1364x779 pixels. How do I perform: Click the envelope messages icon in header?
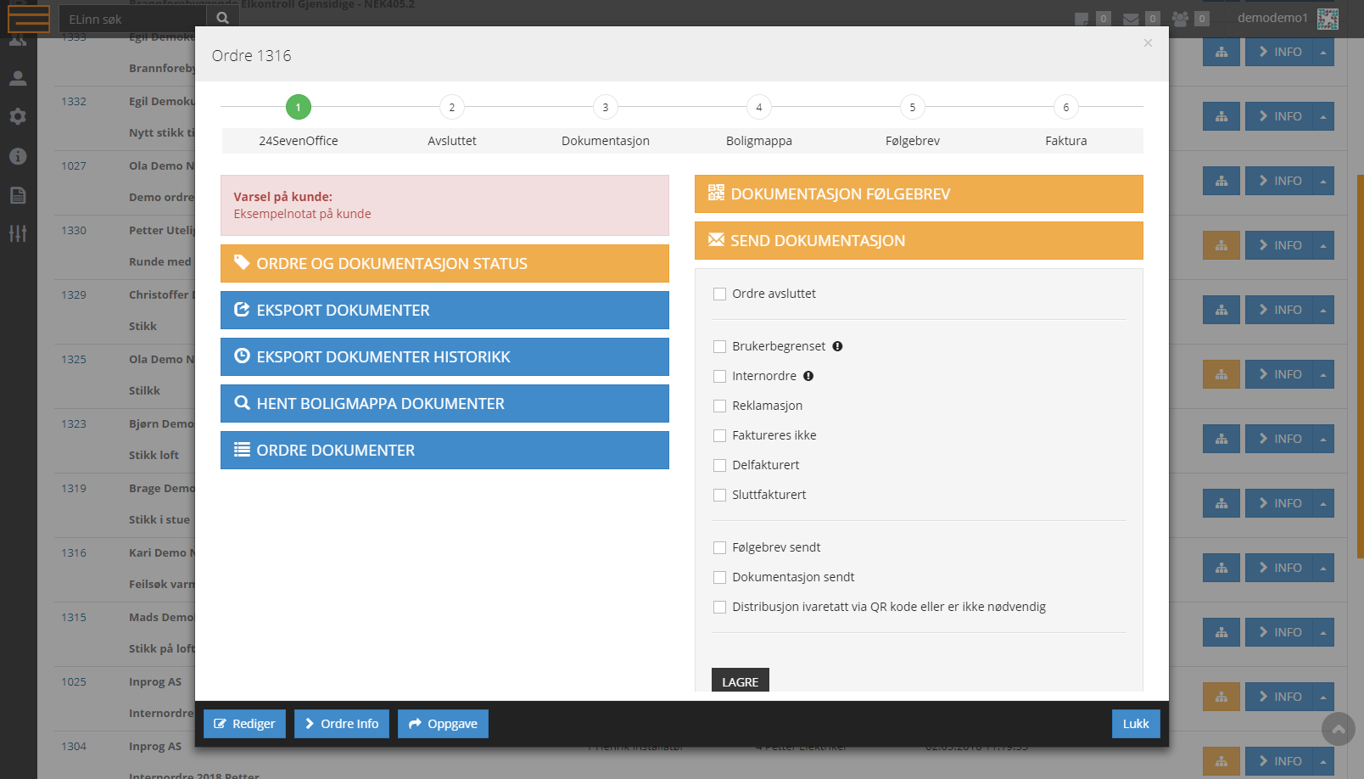click(1131, 19)
